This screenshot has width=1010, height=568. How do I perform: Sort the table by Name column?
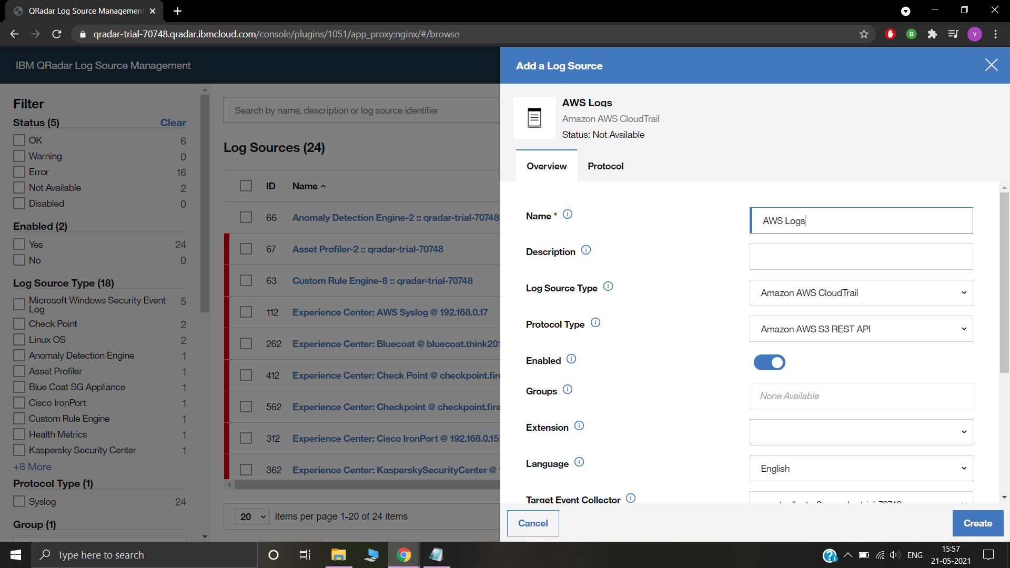[309, 186]
